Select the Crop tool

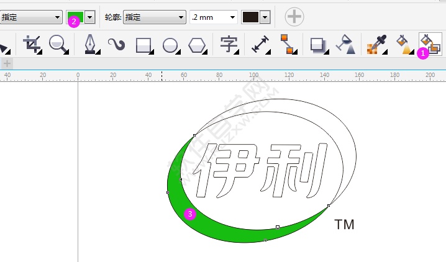30,44
